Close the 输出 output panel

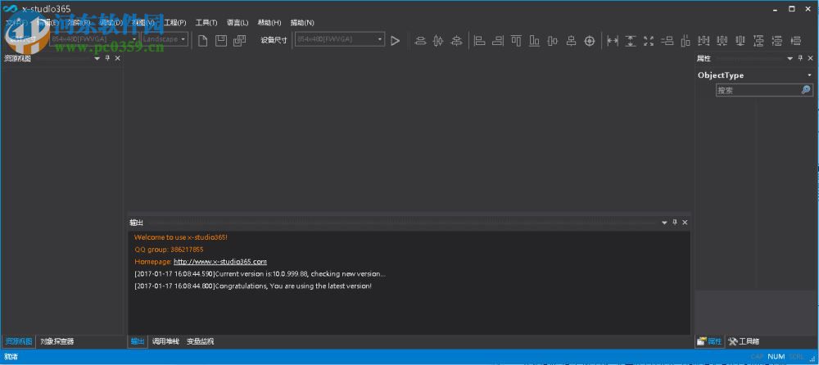685,223
